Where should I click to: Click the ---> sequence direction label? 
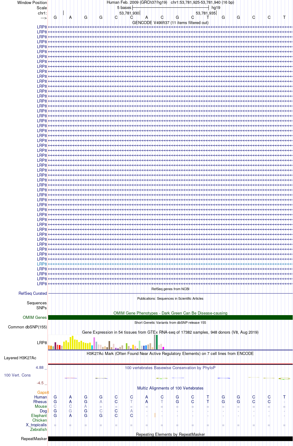tap(43, 18)
